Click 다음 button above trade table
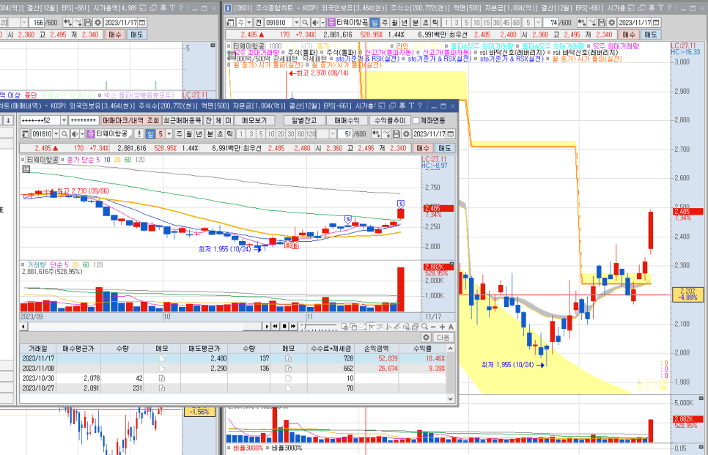708x455 pixels. coord(443,337)
